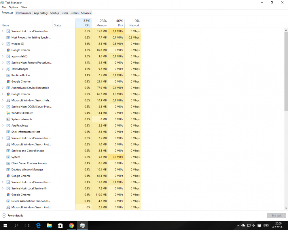Click Chrome icon in the 85,8 MB row

point(8,50)
